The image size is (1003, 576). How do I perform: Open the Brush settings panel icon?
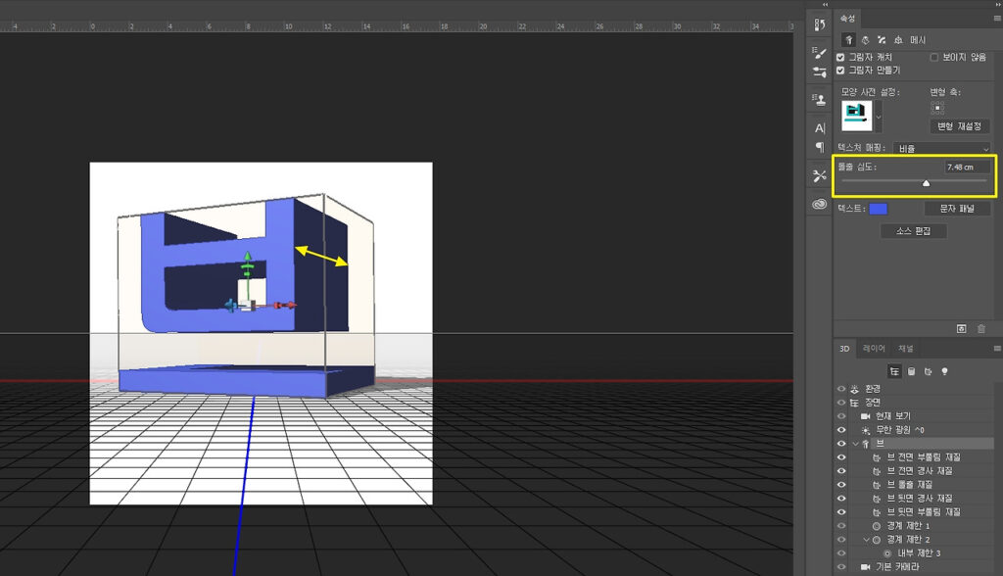coord(820,53)
